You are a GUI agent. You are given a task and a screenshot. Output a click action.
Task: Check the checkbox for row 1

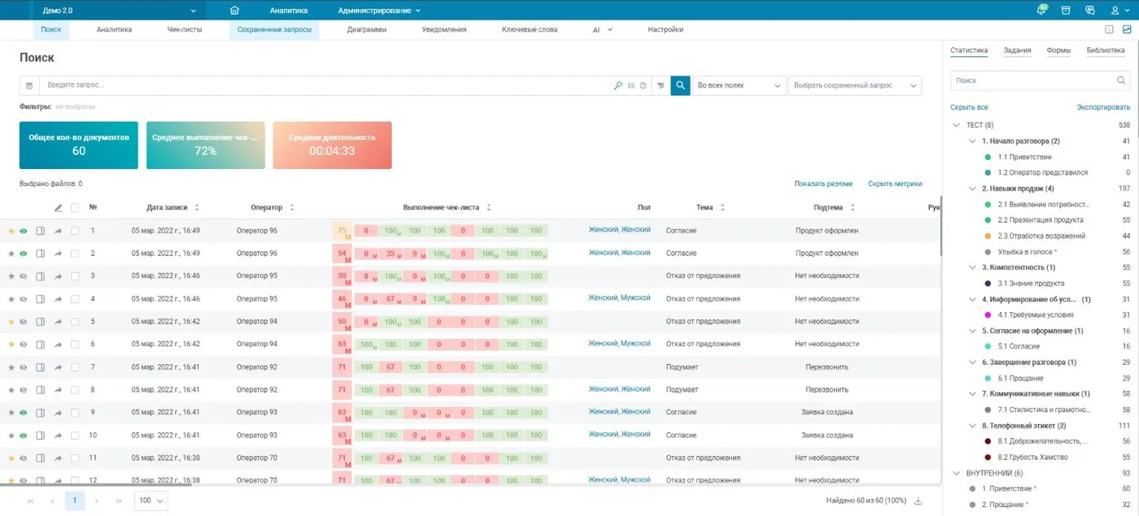tap(75, 231)
